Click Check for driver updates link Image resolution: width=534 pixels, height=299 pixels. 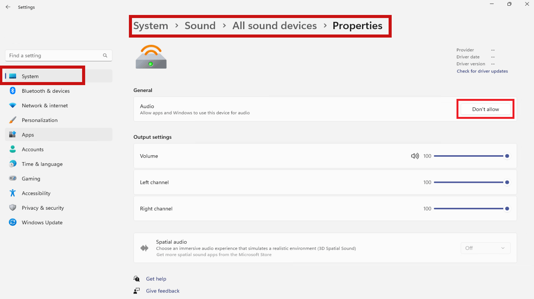coord(482,71)
